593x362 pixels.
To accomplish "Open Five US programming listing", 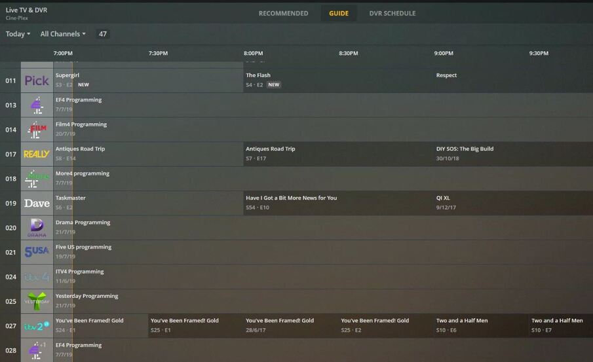I will (323, 252).
